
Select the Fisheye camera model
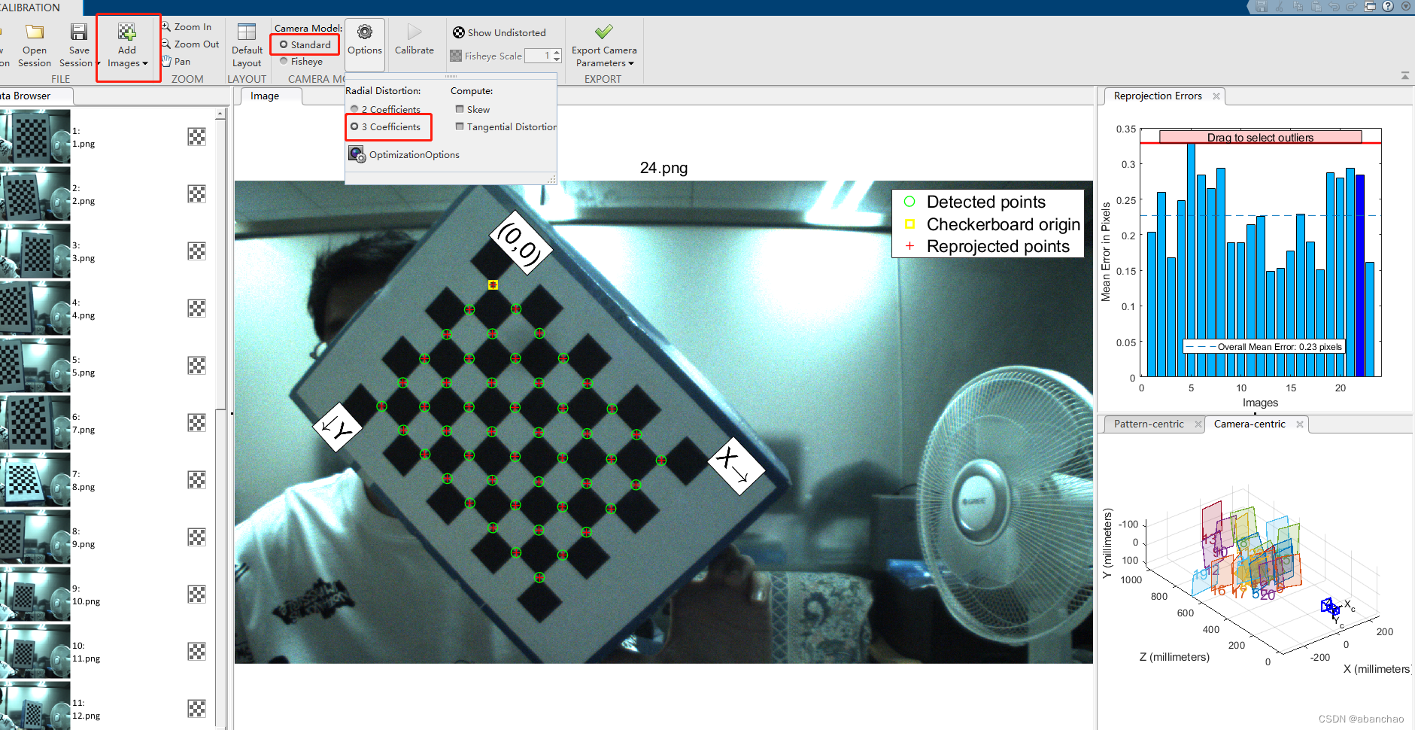click(283, 61)
